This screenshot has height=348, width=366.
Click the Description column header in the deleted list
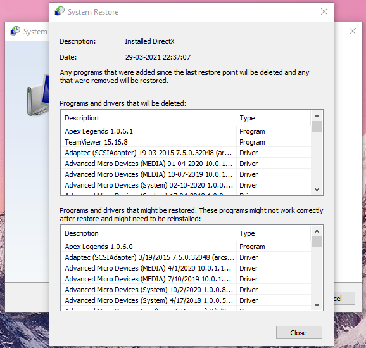click(x=148, y=118)
